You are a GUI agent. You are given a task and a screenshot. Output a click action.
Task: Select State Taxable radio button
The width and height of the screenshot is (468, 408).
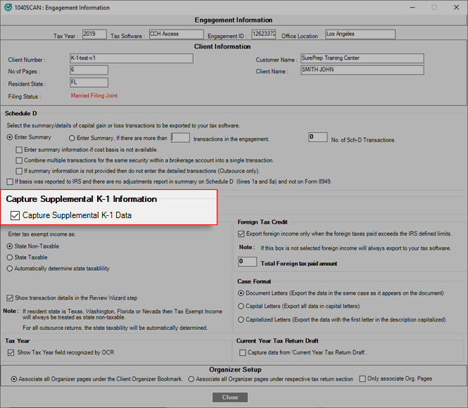[10, 257]
